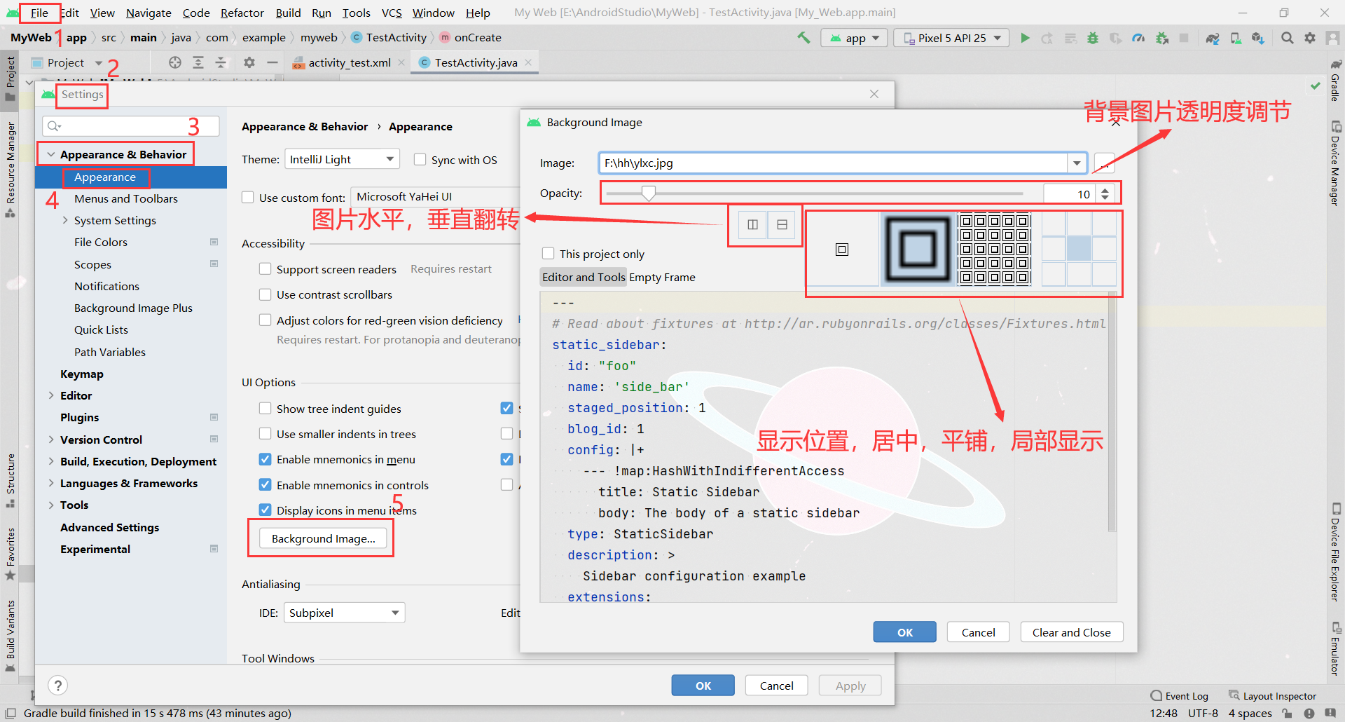Open the Search Everywhere magnifier icon
Viewport: 1345px width, 722px height.
(1287, 38)
